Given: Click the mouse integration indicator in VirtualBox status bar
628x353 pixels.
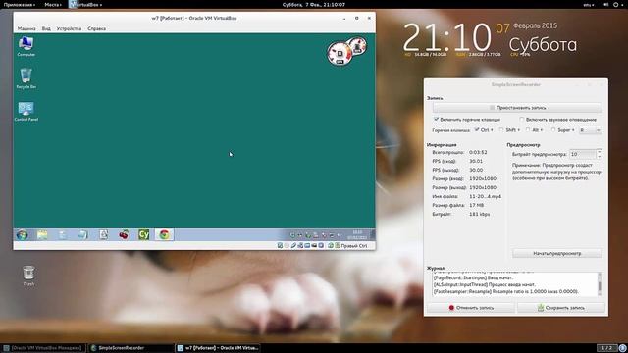Looking at the screenshot, I should [x=331, y=245].
